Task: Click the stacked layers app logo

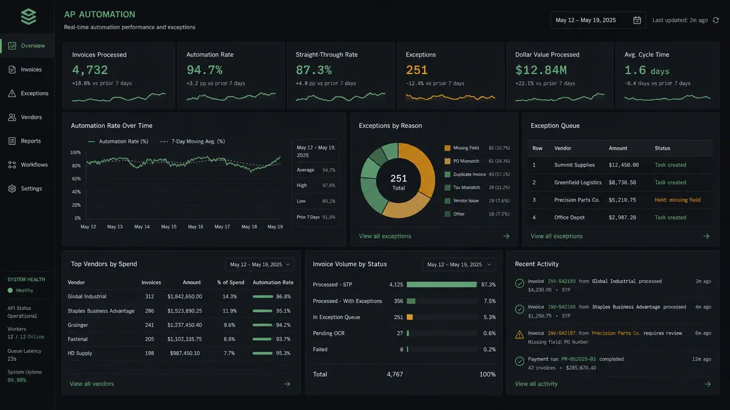Action: (28, 16)
